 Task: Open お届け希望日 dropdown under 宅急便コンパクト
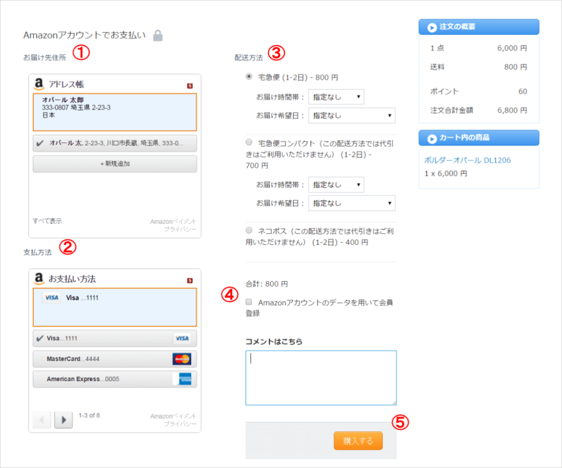[352, 203]
